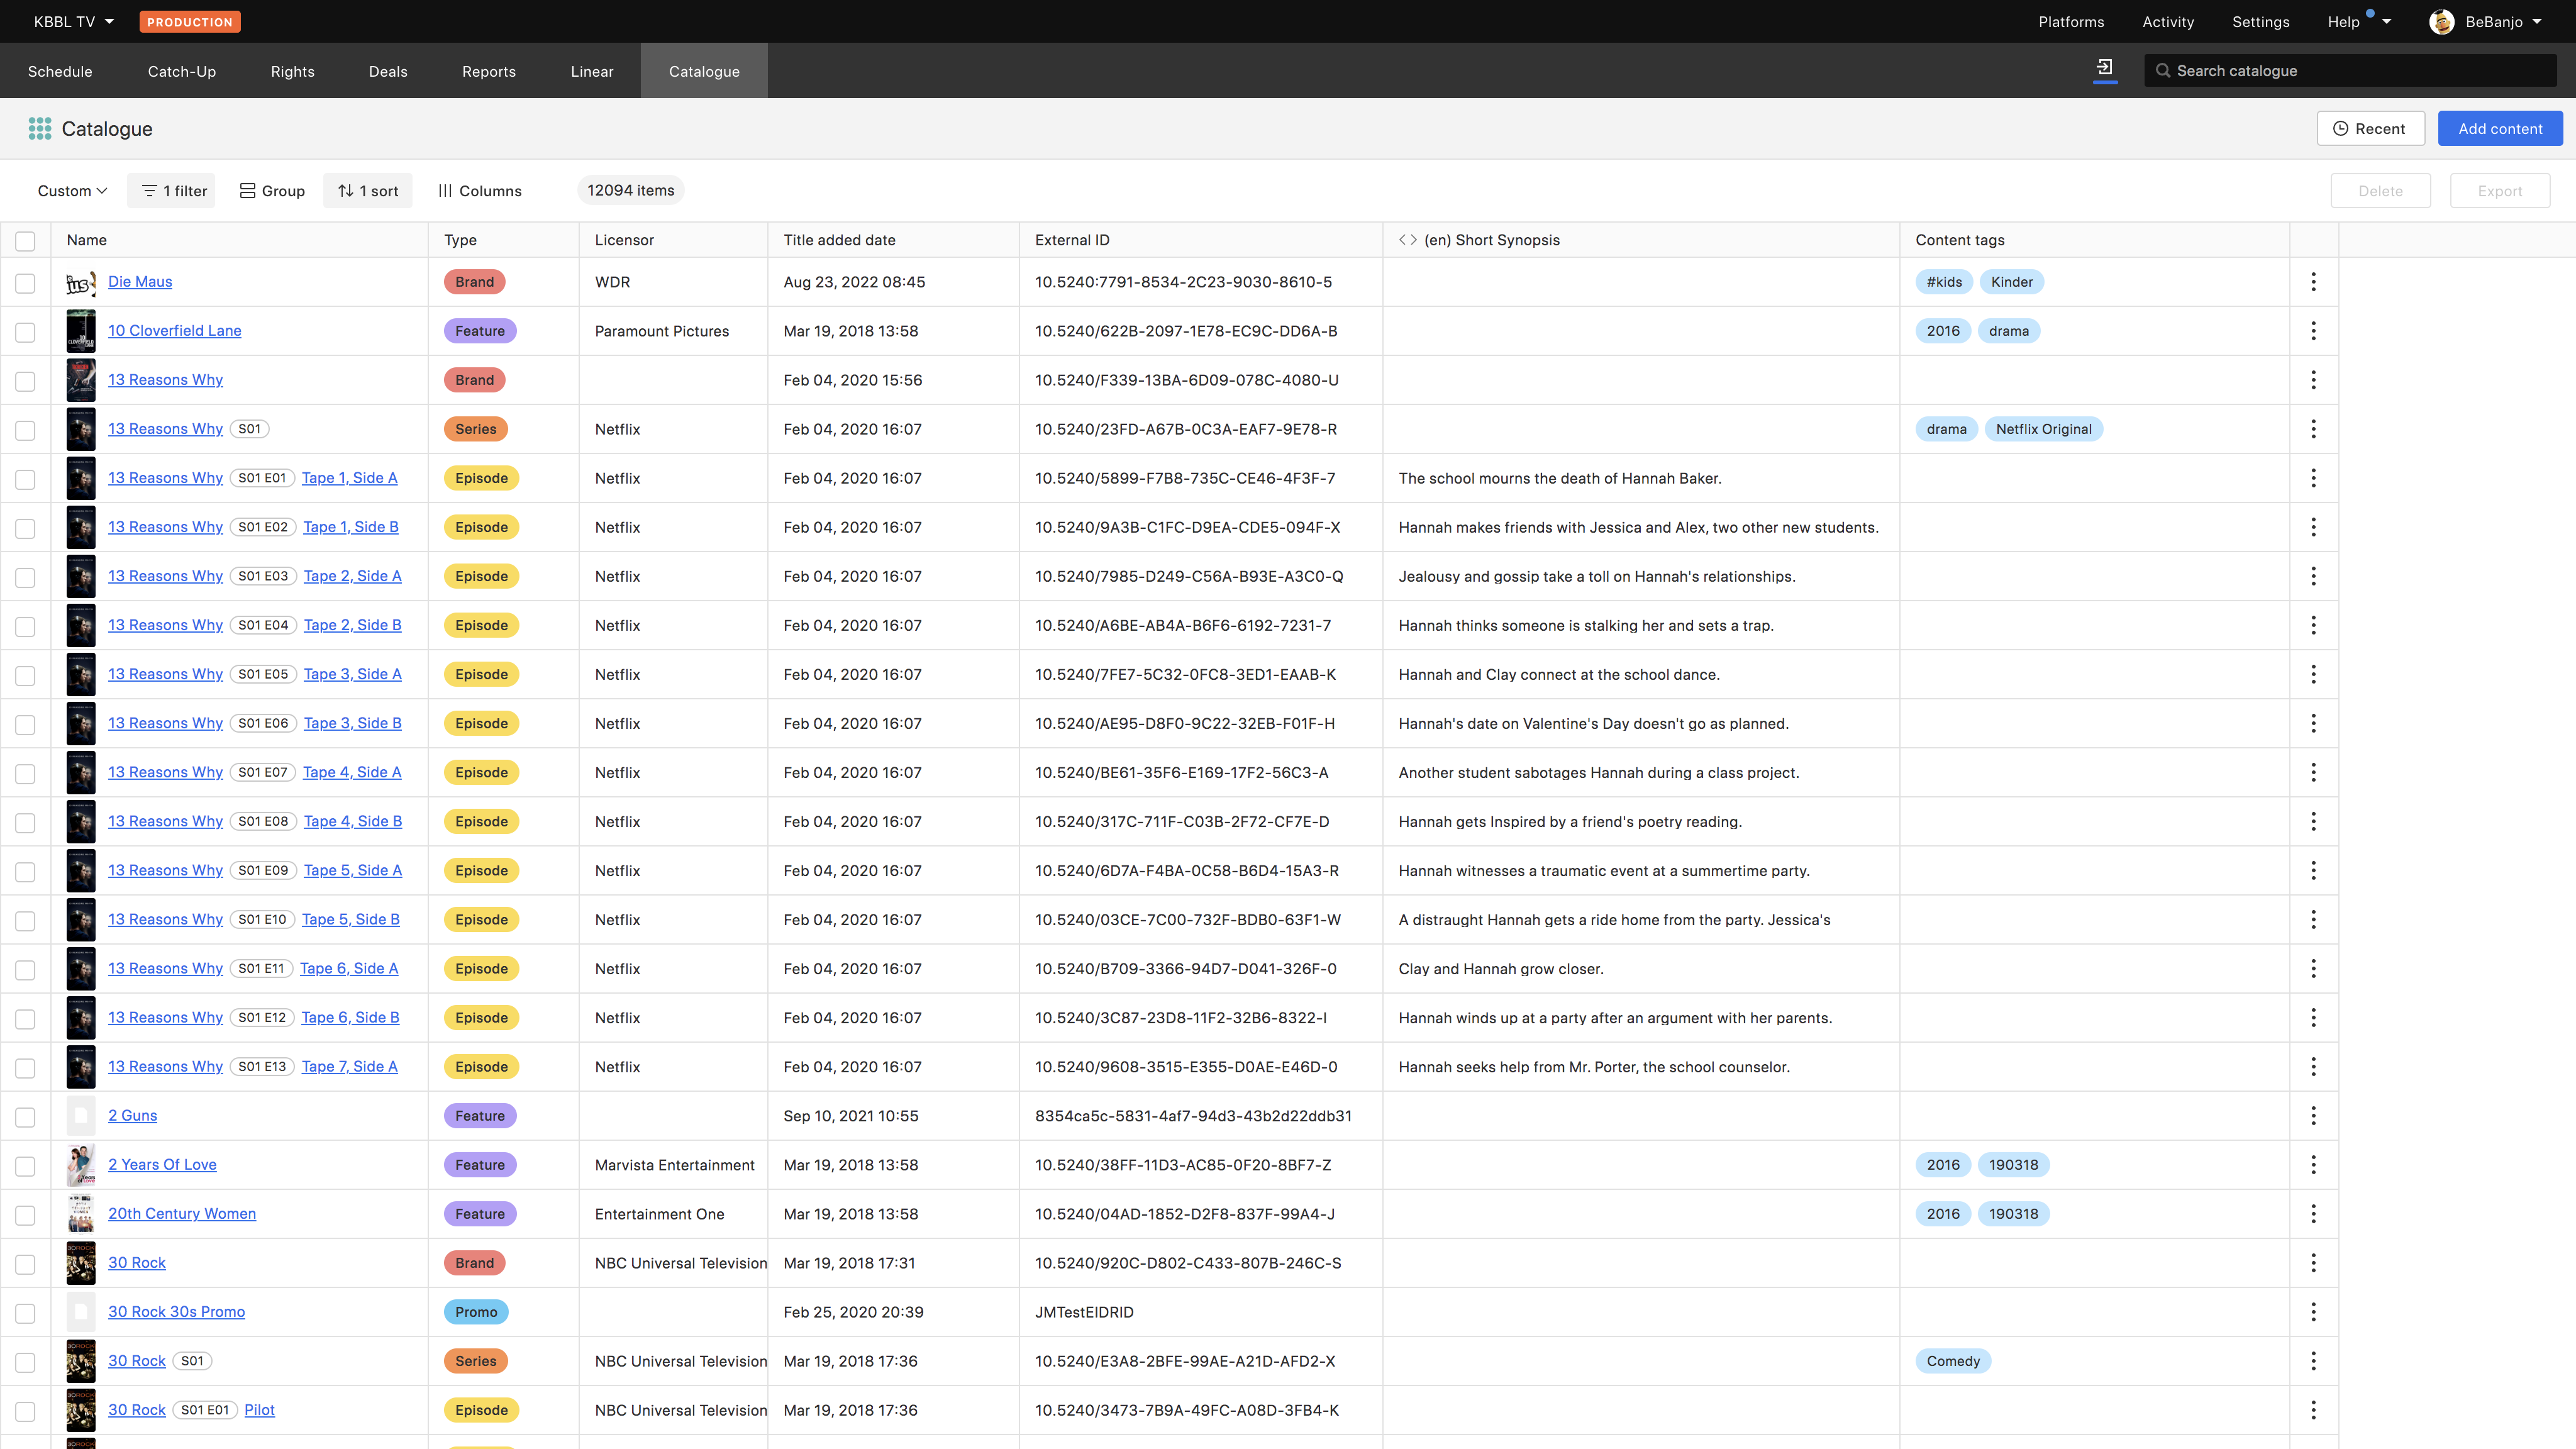The image size is (2576, 1449).
Task: Open row actions menu for Die Maus
Action: 2312,282
